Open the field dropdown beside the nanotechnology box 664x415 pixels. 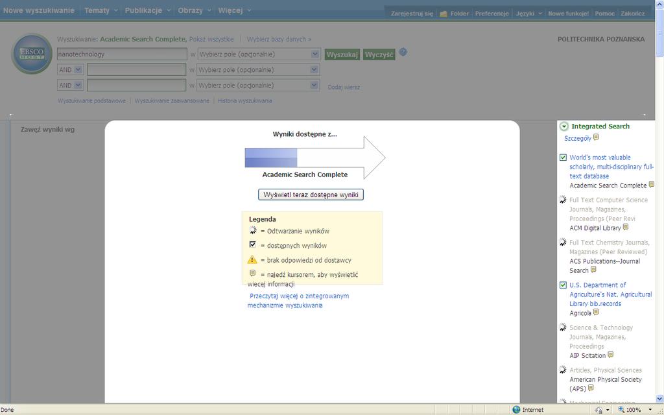(x=314, y=54)
